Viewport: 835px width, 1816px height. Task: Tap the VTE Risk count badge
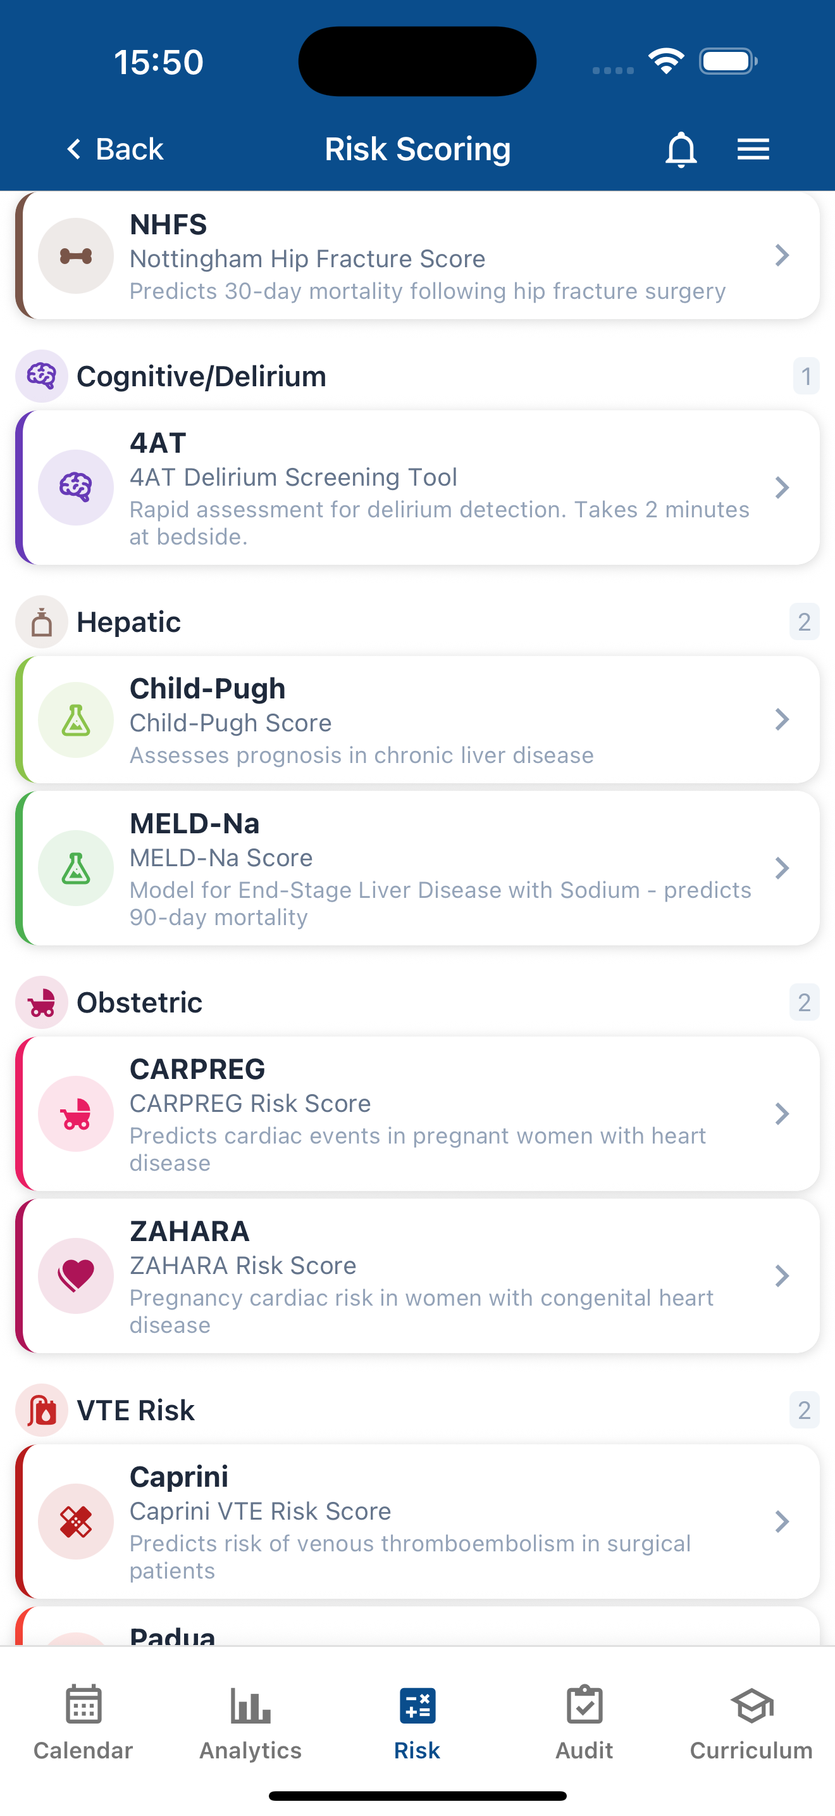click(x=804, y=1410)
